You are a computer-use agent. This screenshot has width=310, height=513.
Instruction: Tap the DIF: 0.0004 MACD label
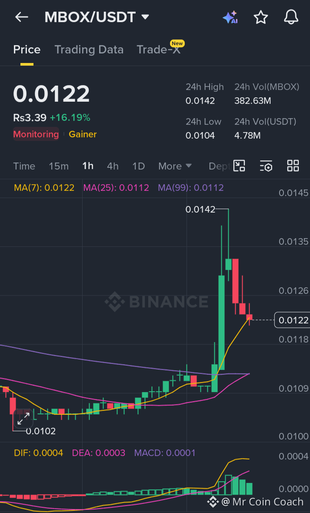point(38,453)
